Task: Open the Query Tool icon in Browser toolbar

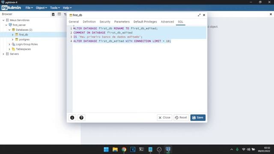Action: [53, 14]
